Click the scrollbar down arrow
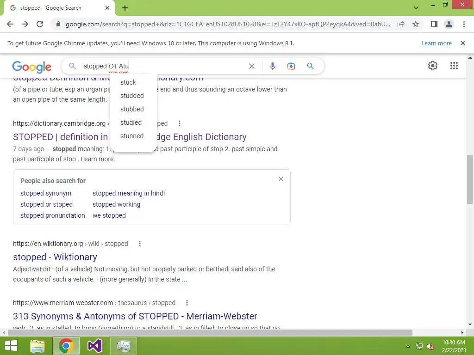 click(470, 324)
